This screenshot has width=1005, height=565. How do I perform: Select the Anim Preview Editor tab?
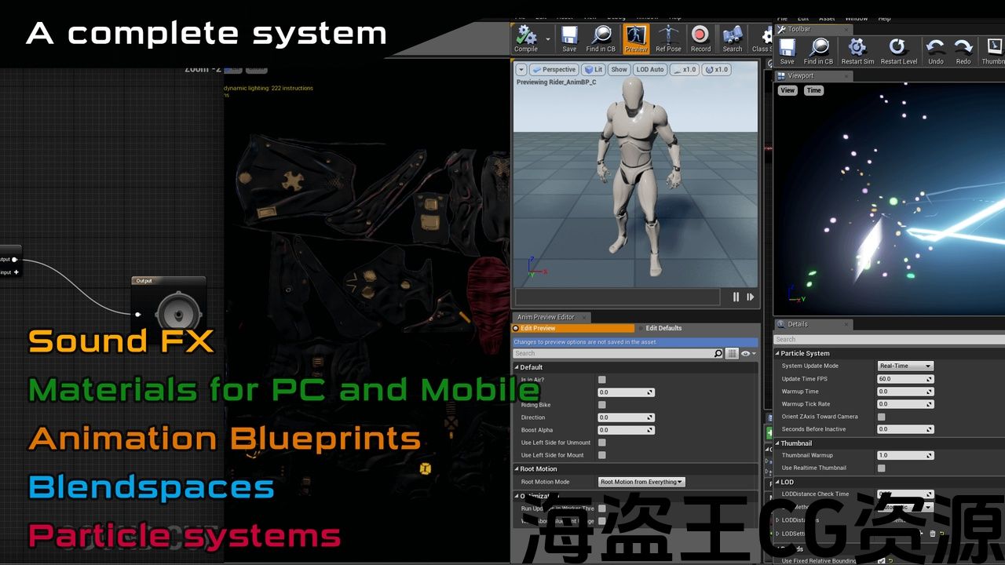pyautogui.click(x=546, y=317)
